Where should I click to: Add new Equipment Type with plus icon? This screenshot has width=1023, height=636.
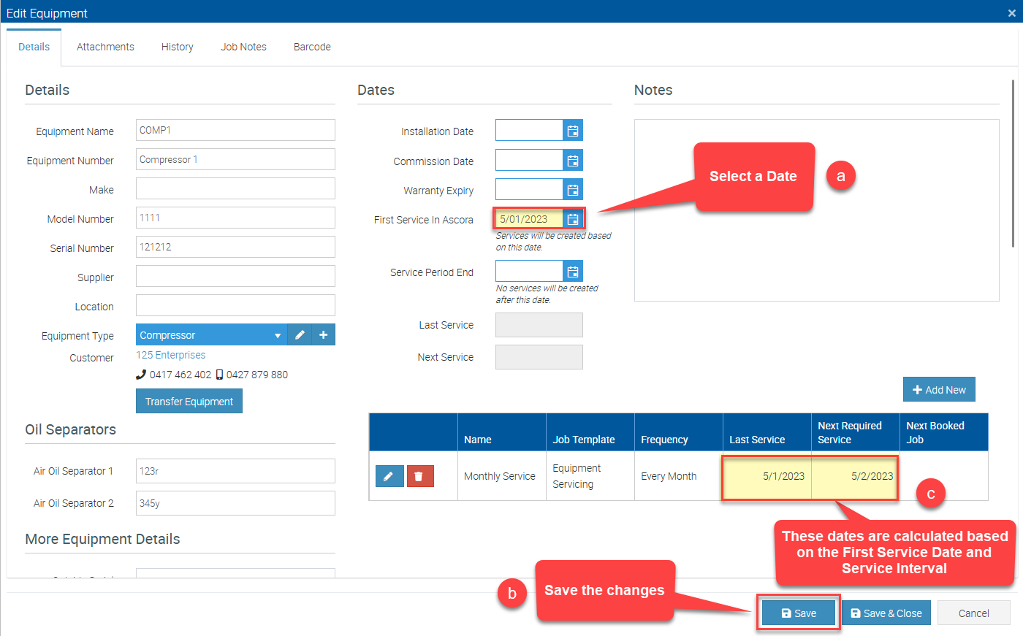click(x=323, y=335)
